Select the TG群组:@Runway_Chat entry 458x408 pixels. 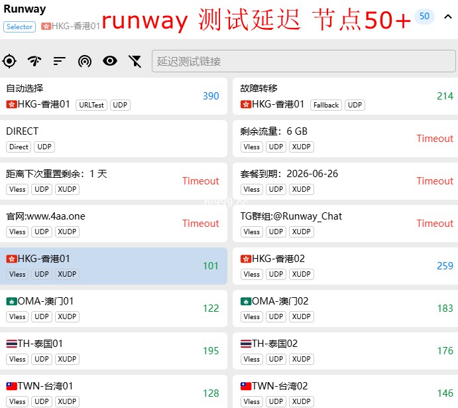tap(345, 224)
